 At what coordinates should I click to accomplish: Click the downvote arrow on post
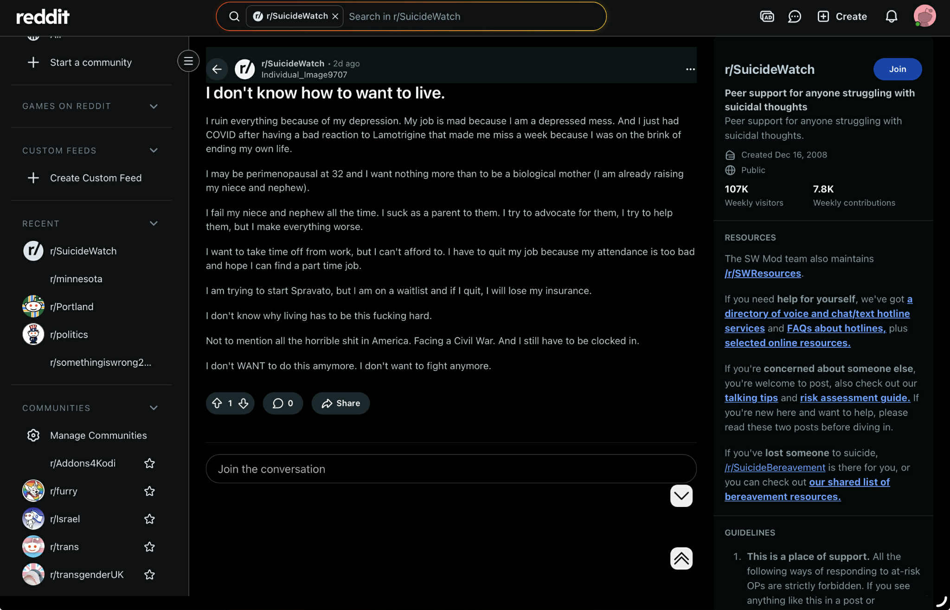tap(244, 403)
